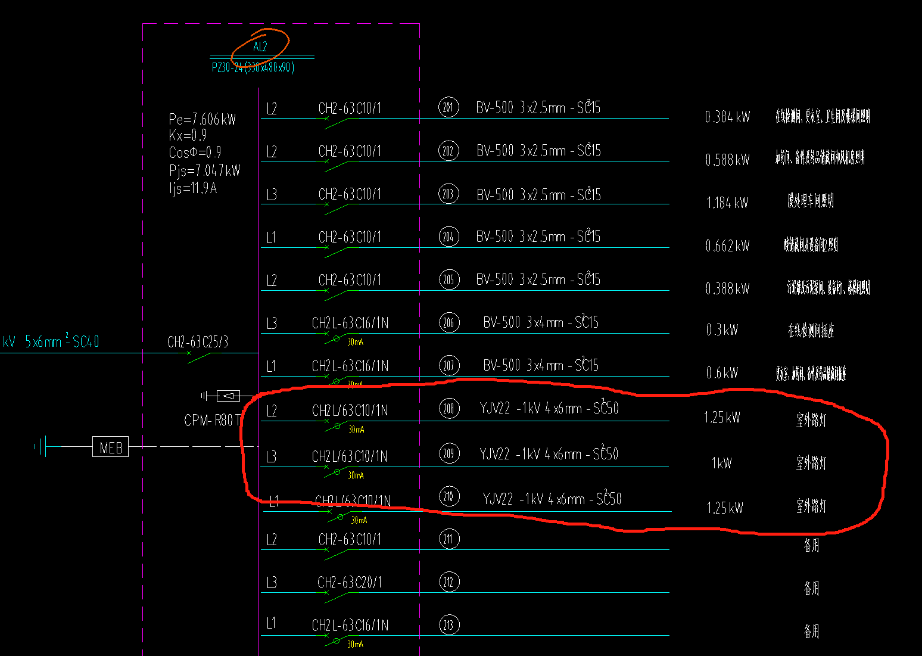Select the 室外路灯 label on circuit 209
The width and height of the screenshot is (922, 656).
click(811, 463)
